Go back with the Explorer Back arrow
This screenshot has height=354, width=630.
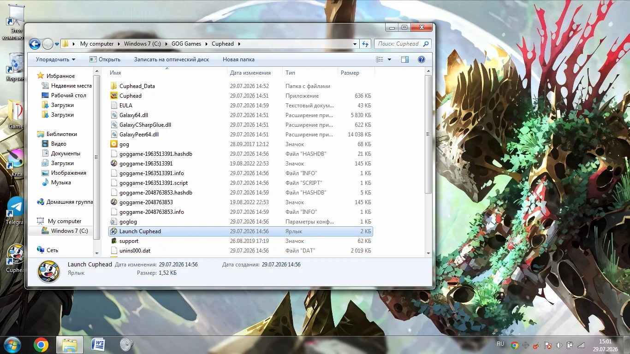[x=35, y=44]
